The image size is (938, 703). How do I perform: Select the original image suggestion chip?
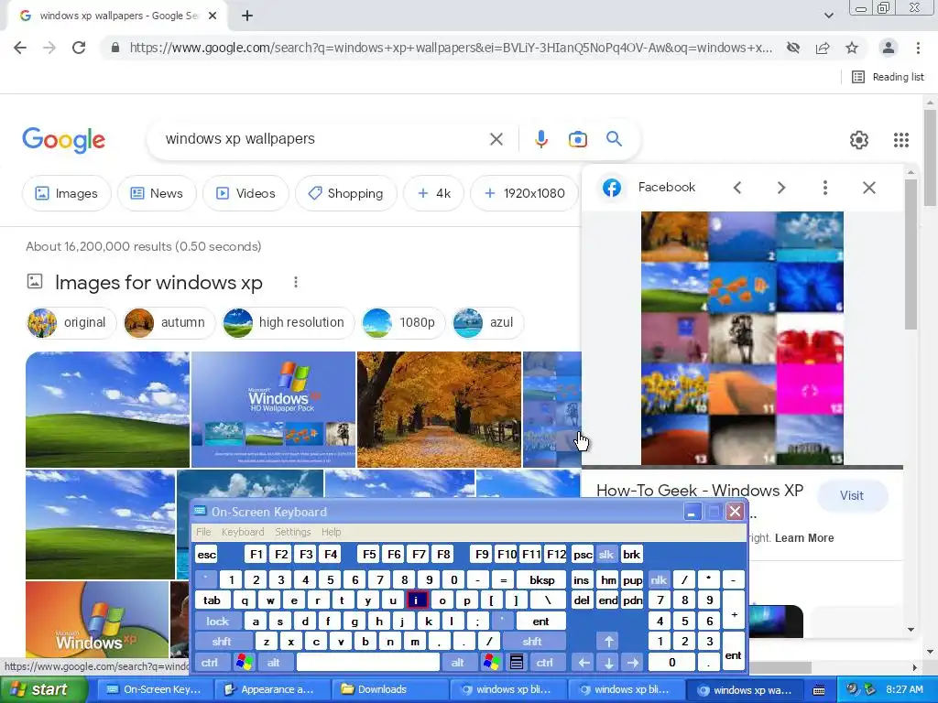click(x=70, y=323)
